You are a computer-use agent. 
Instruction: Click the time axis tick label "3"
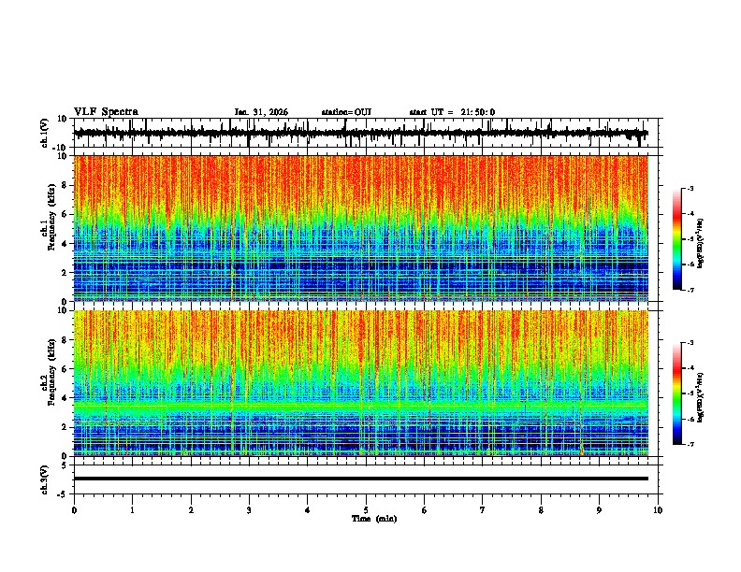(249, 510)
